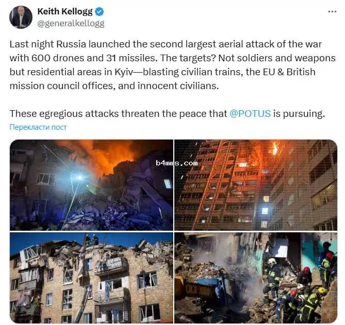Viewport: 345px width, 325px height.
Task: Open the three-dot more options menu
Action: pos(332,11)
